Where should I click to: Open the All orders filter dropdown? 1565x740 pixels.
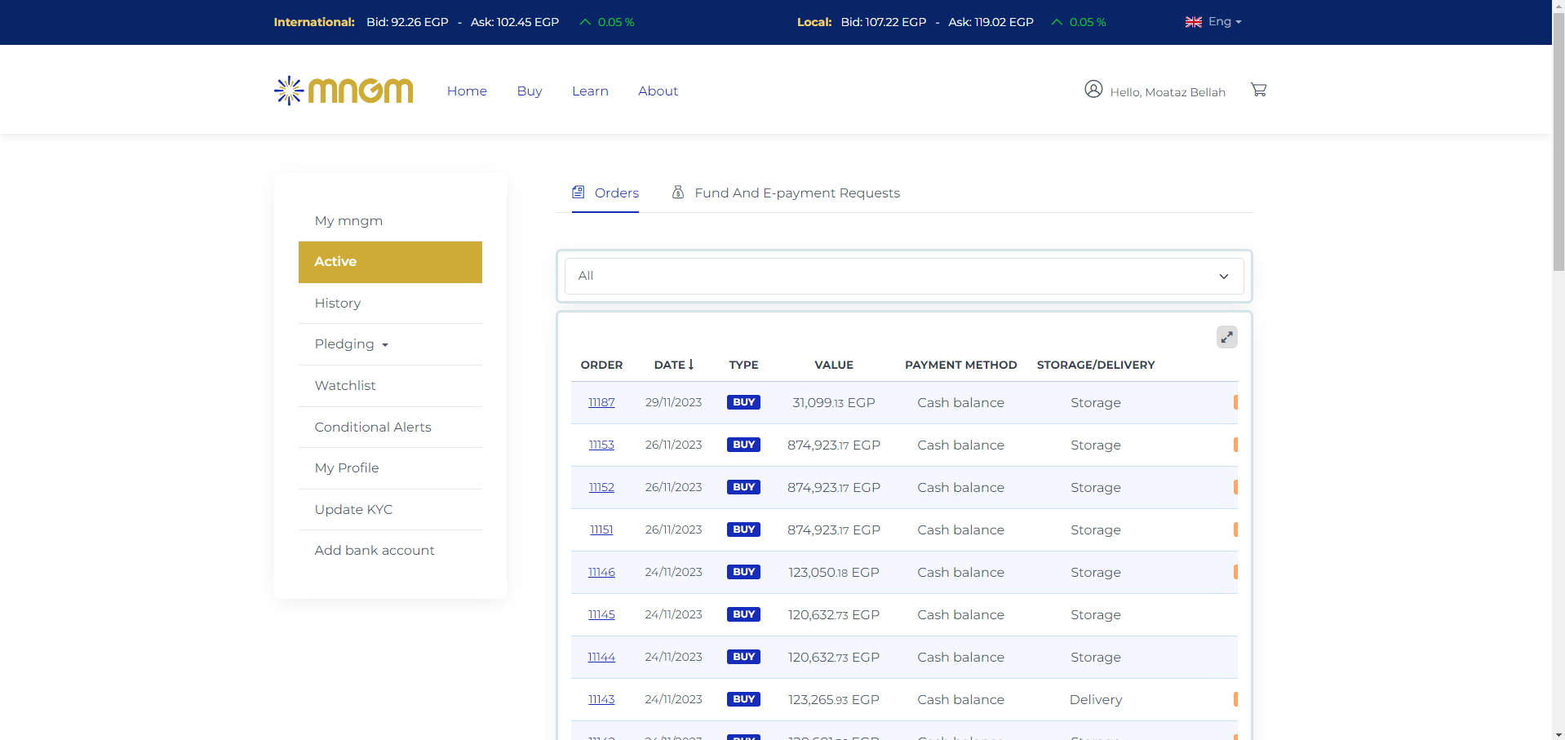(903, 276)
